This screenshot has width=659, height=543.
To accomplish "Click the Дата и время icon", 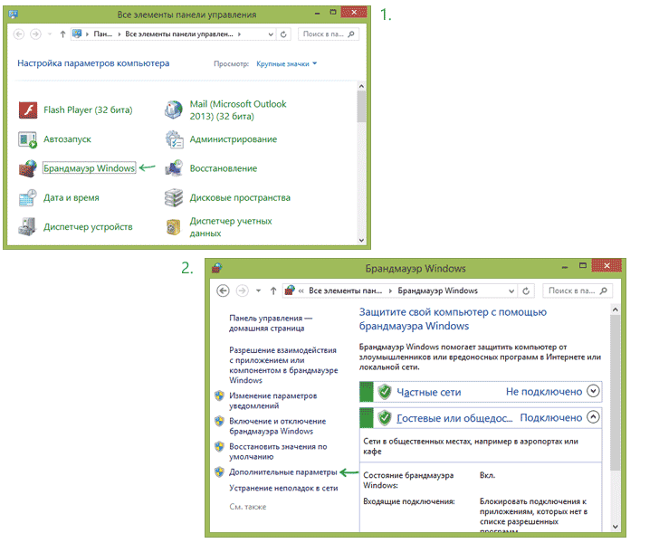I will [28, 197].
